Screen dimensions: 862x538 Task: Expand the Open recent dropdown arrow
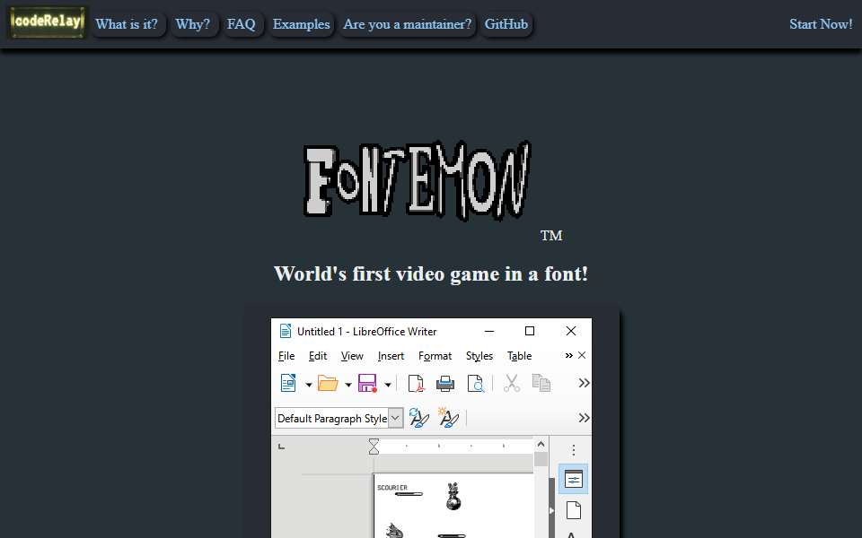tap(348, 385)
